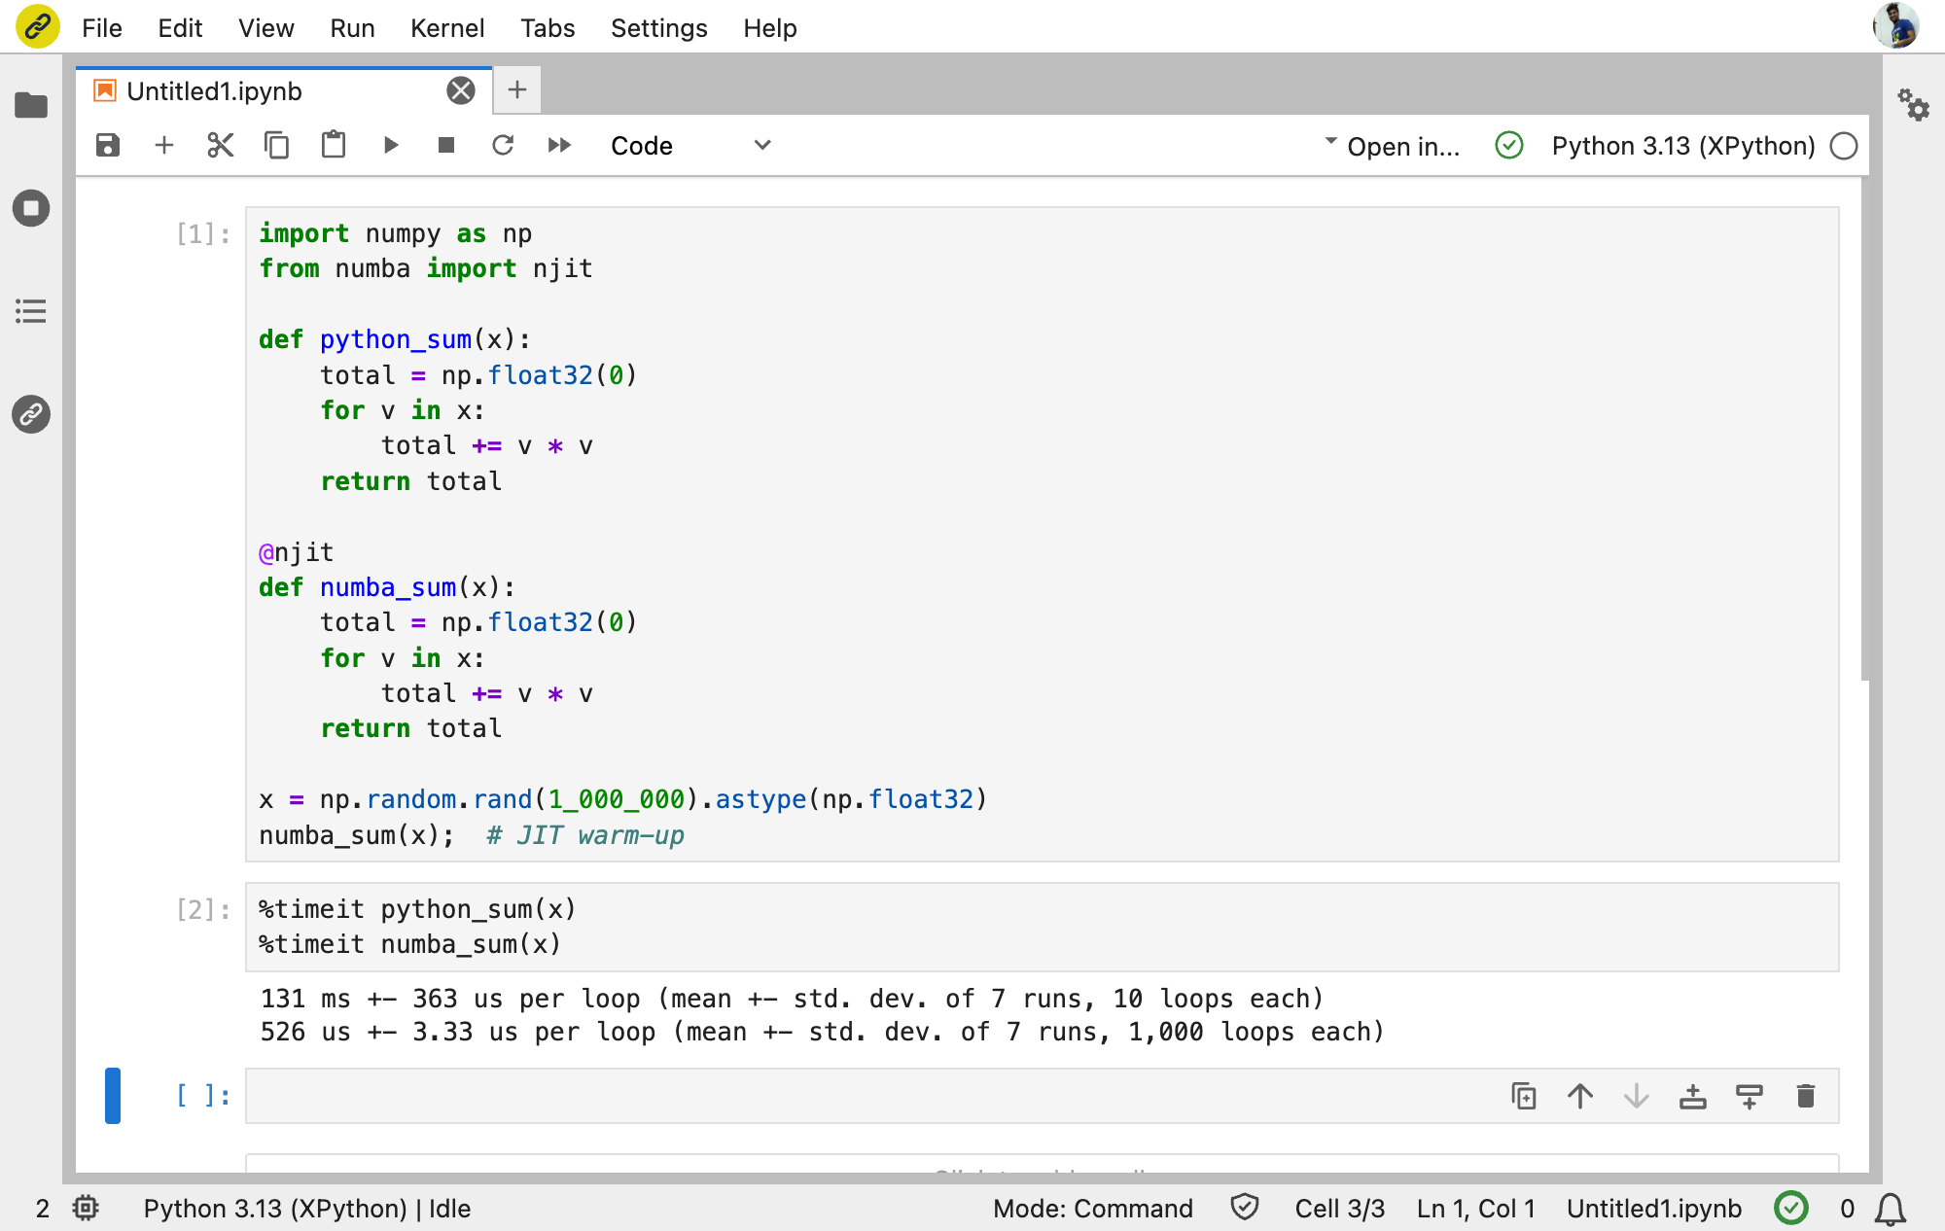Save the notebook with the disk icon

108,146
